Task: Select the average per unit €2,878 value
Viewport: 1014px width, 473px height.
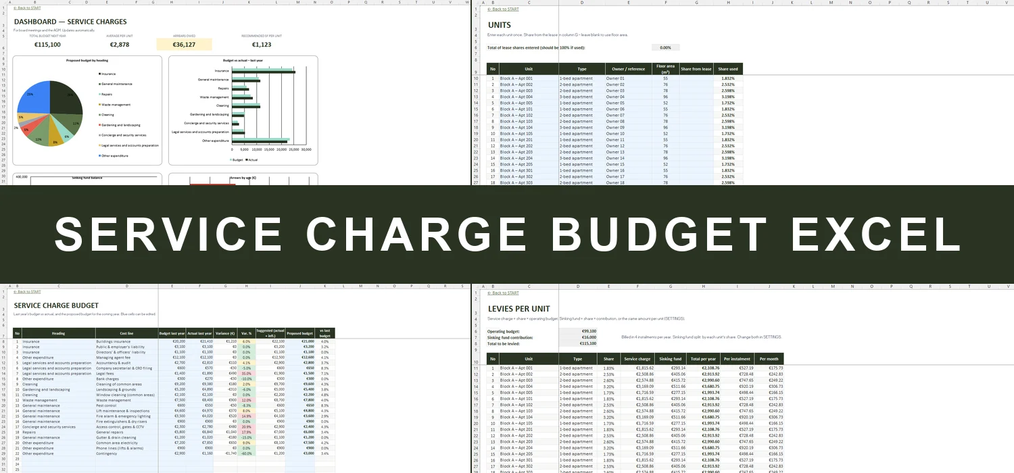Action: click(x=120, y=45)
